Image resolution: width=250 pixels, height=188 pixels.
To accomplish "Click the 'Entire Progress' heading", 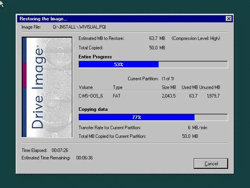I will tap(95, 57).
